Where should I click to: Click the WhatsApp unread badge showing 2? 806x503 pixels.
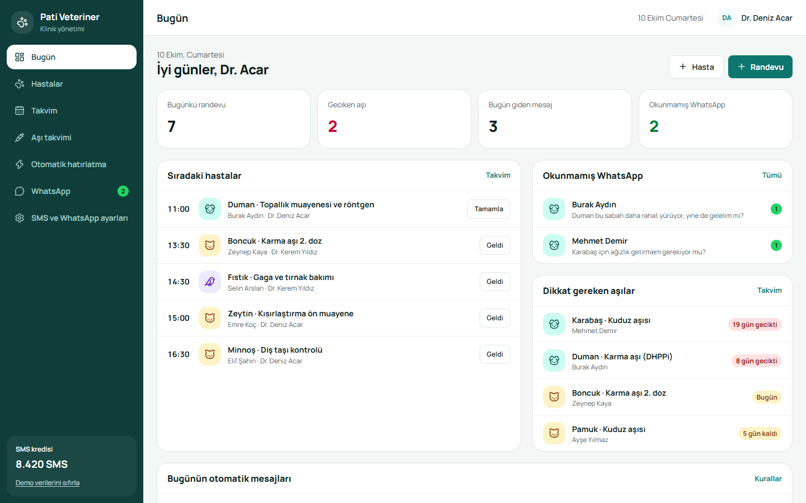123,191
